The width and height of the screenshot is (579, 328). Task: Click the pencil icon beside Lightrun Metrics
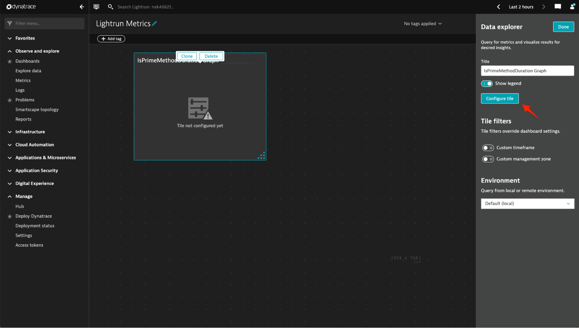(x=154, y=24)
